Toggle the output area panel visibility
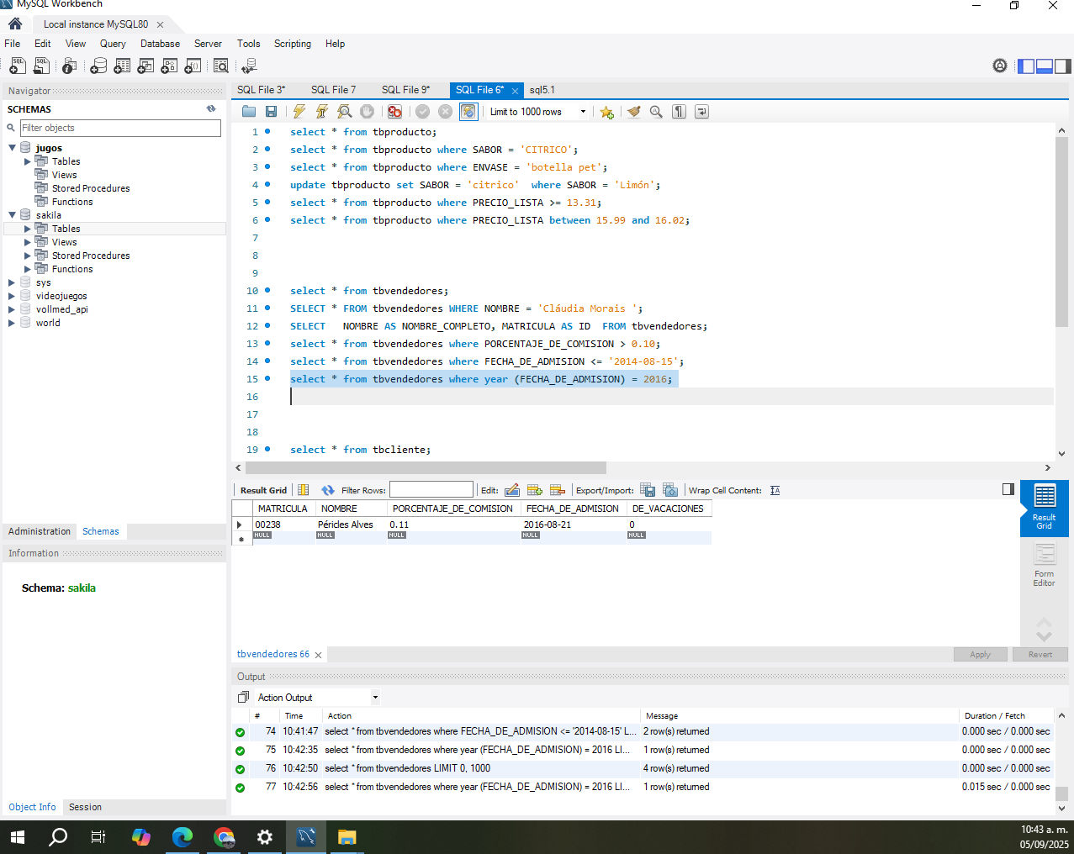This screenshot has height=854, width=1074. click(1045, 66)
